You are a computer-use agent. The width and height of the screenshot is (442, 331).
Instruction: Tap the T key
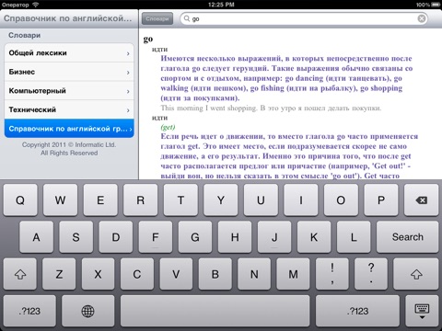point(180,200)
